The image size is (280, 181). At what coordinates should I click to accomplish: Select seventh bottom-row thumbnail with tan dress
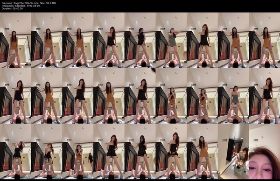tap(202, 152)
